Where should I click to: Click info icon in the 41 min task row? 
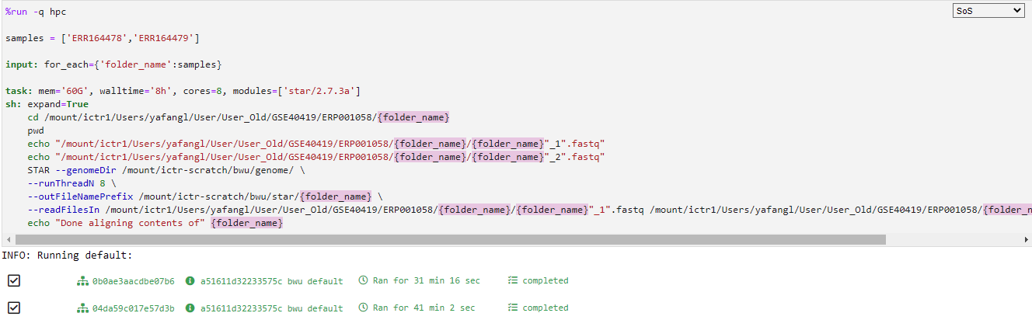[190, 308]
